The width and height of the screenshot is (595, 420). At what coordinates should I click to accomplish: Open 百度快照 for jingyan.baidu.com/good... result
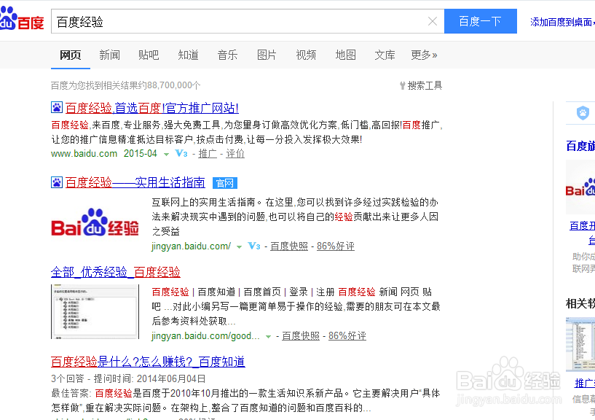click(x=301, y=336)
